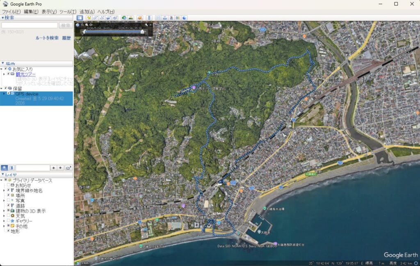
Task: Toggle GPS device checkbox
Action: pyautogui.click(x=8, y=93)
